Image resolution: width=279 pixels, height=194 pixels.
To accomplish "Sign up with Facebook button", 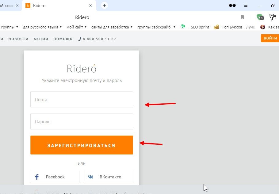I will click(x=55, y=177).
